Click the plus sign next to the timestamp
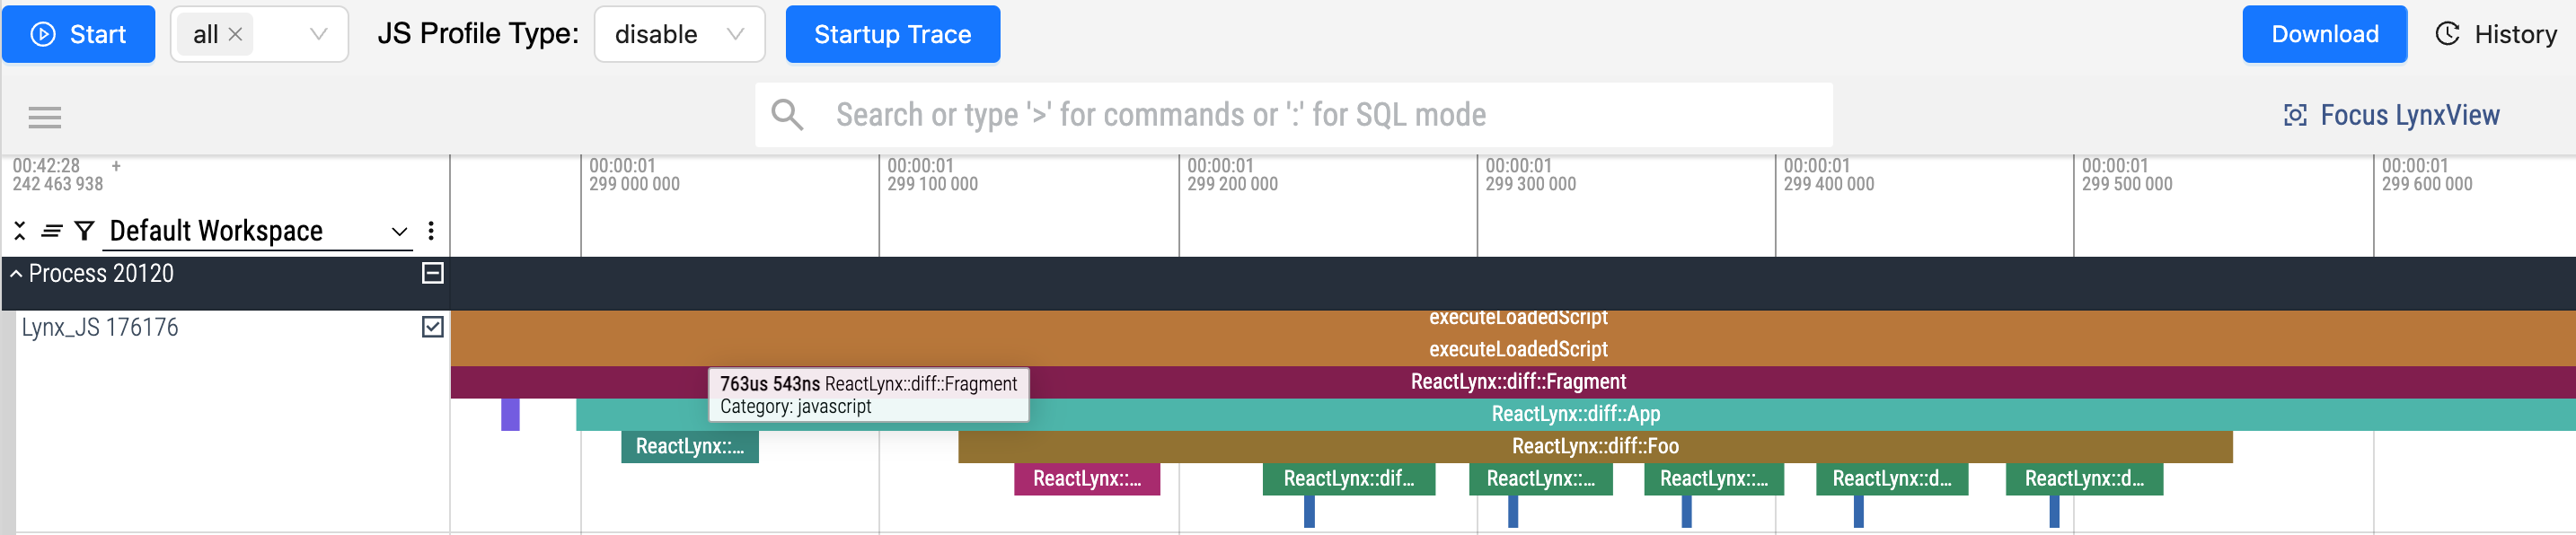The image size is (2576, 535). click(116, 166)
